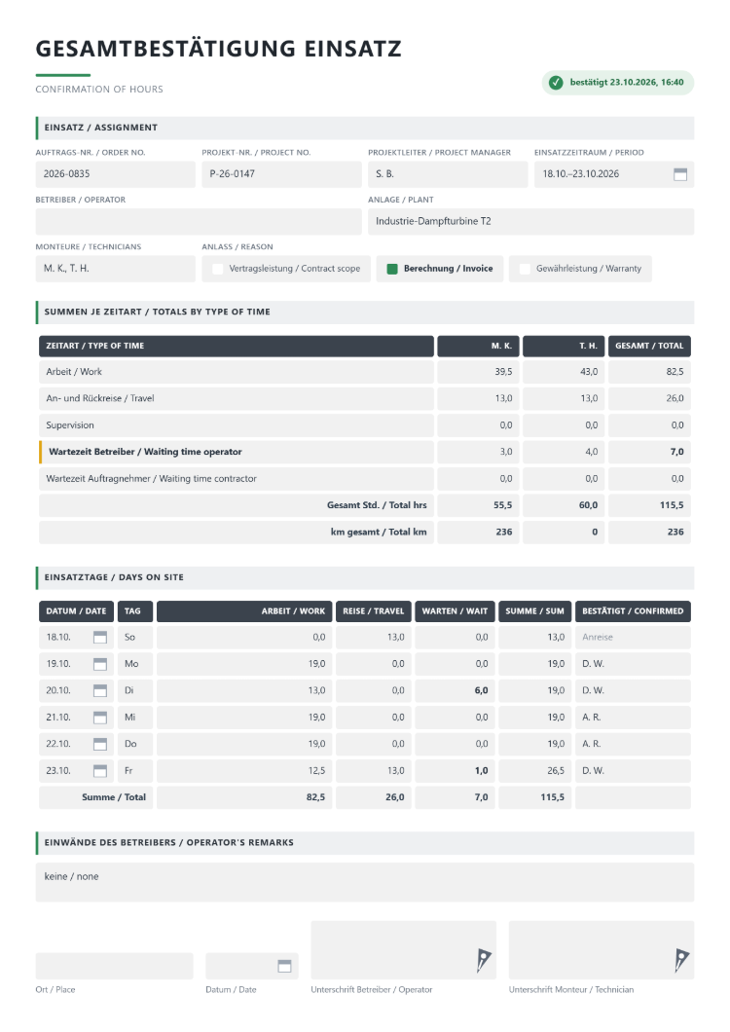Click the M. K. column header
The width and height of the screenshot is (730, 1032).
[x=479, y=347]
